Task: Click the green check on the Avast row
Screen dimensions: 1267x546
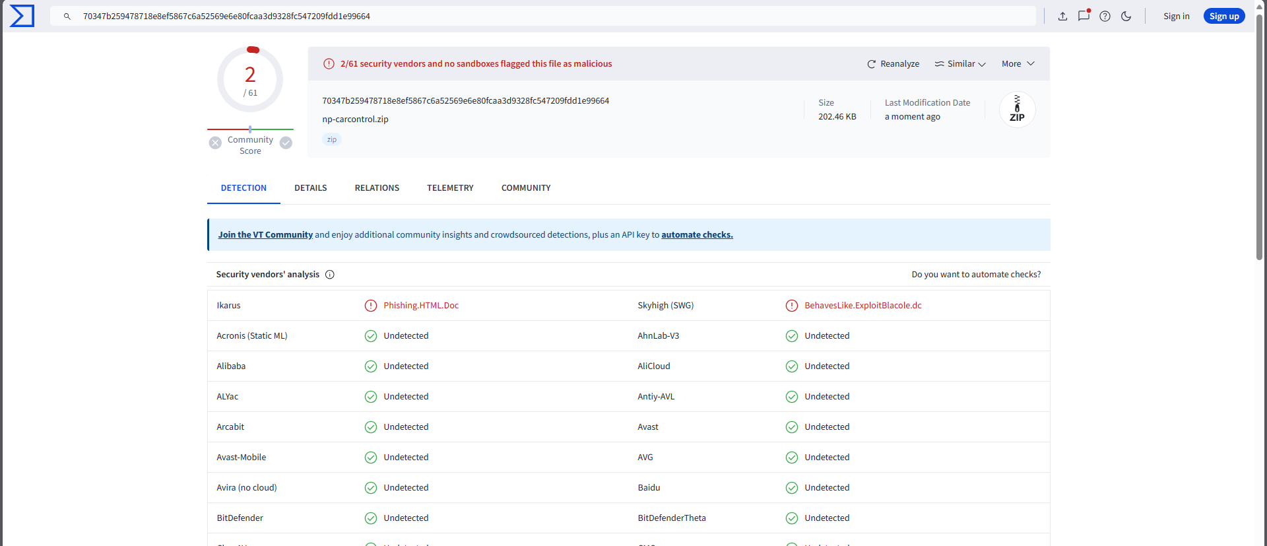Action: tap(792, 427)
